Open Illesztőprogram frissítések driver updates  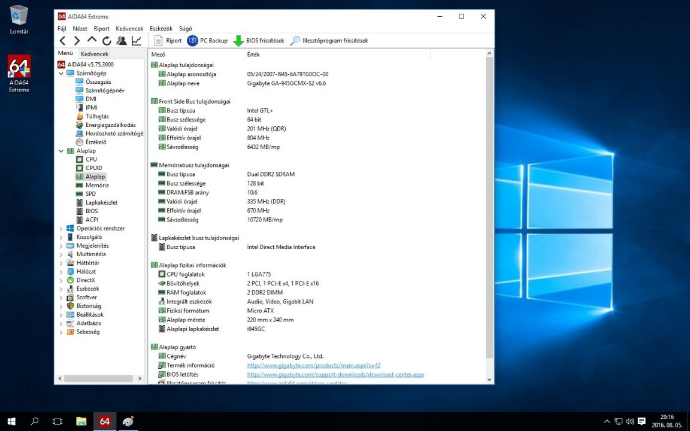point(329,41)
